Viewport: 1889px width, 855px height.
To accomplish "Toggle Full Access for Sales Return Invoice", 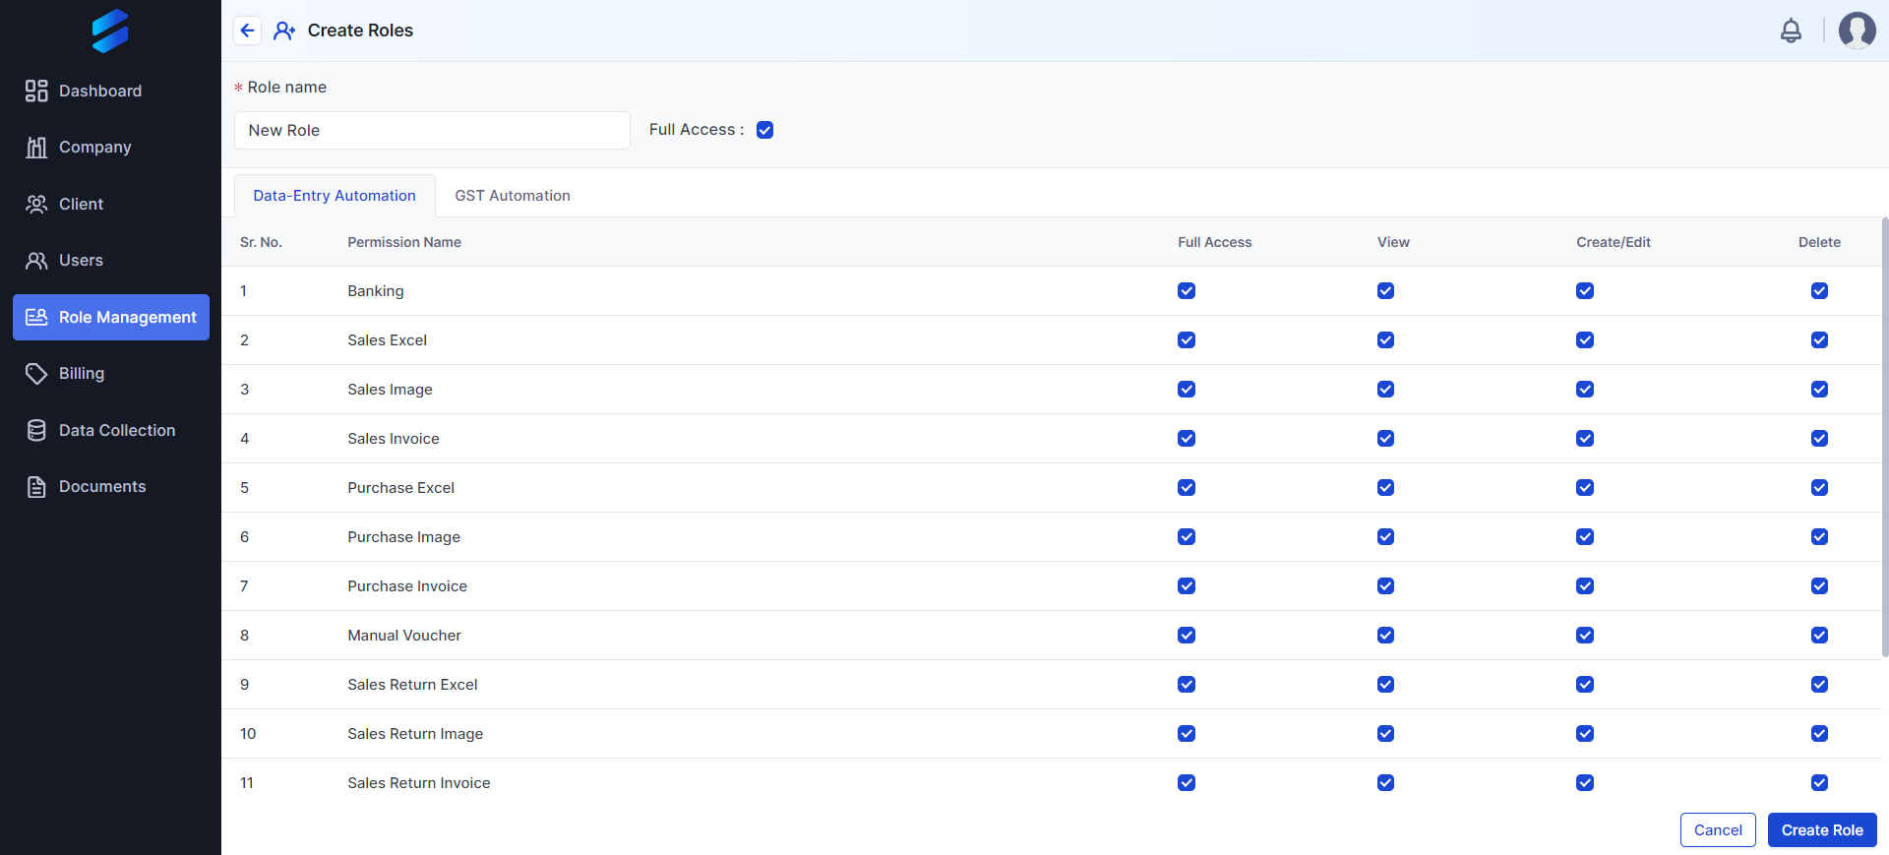I will [x=1187, y=783].
